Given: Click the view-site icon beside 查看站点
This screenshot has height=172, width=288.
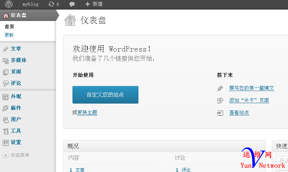Looking at the screenshot, I should click(220, 113).
